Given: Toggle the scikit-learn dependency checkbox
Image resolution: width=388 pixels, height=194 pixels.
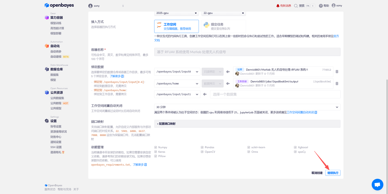Looking at the screenshot, I should [249, 147].
